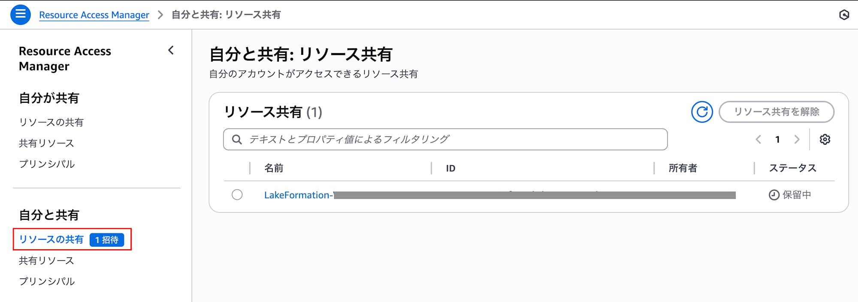The image size is (858, 302).
Task: Click the hexagon icon at top right
Action: click(844, 15)
